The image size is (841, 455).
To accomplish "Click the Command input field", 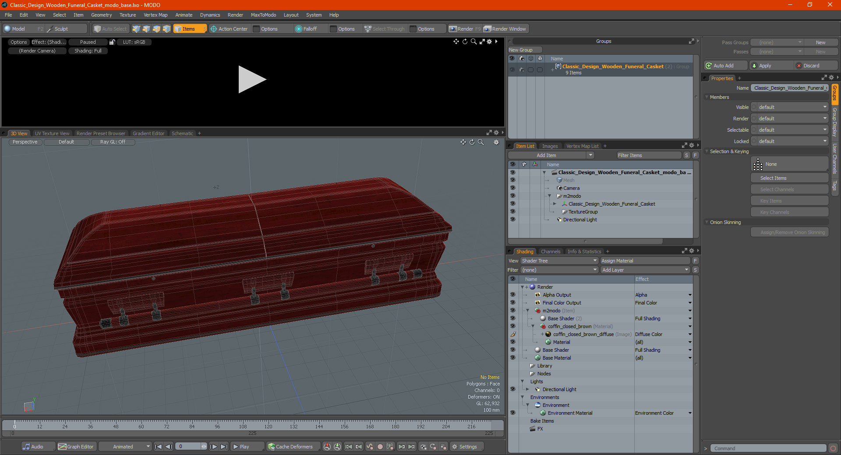I will point(769,448).
